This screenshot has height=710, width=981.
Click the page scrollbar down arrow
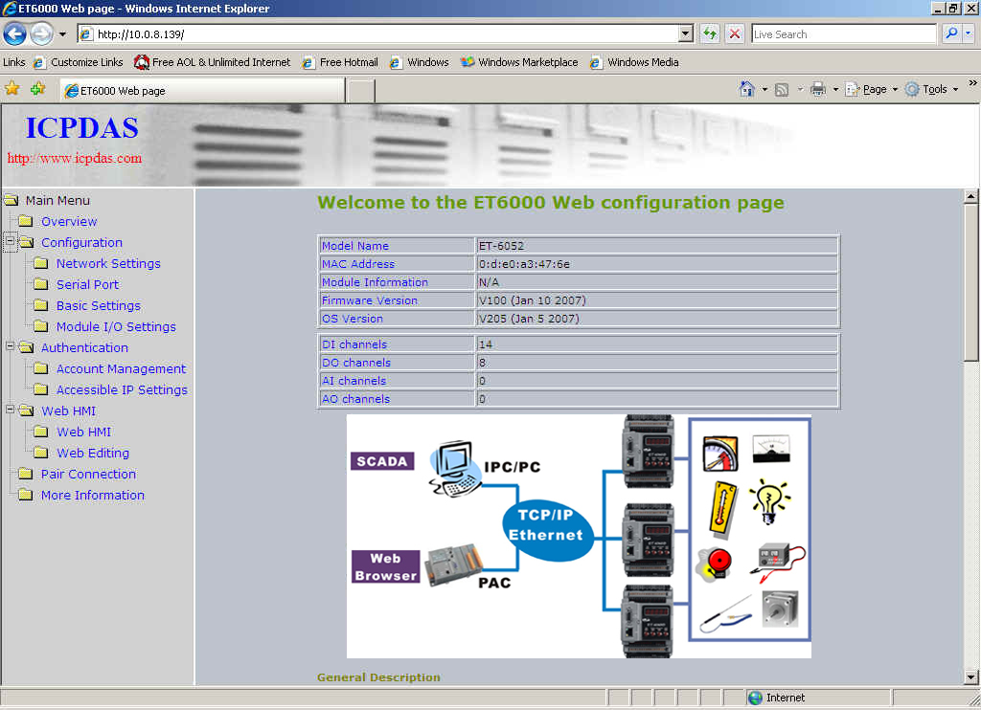971,677
